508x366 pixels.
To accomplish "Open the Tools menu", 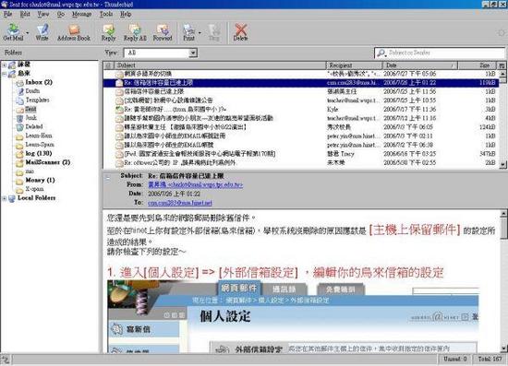I will (x=106, y=14).
